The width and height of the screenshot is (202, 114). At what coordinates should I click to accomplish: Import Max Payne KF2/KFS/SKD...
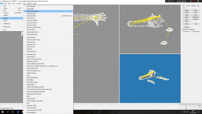(x=48, y=28)
